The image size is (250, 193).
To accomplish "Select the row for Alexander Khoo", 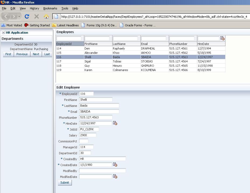I will point(141,53).
